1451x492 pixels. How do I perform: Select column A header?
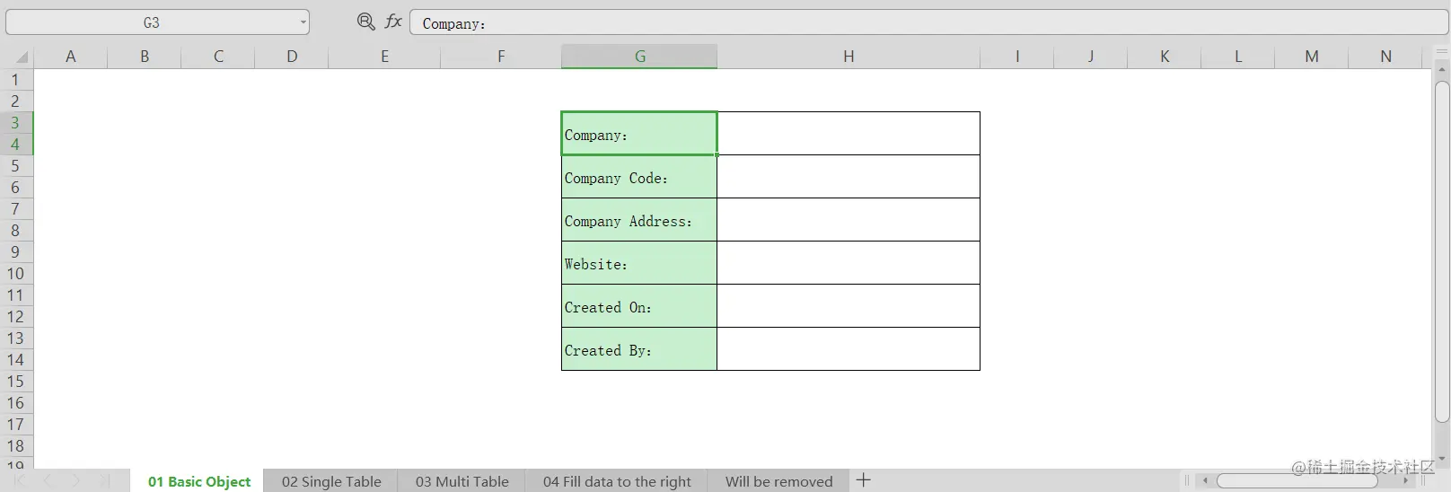(71, 57)
